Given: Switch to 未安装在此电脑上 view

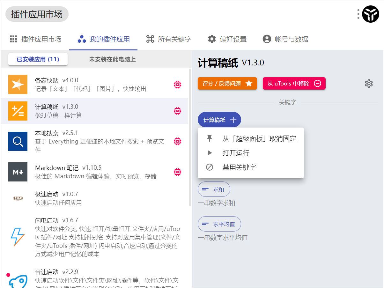Looking at the screenshot, I should pos(112,59).
